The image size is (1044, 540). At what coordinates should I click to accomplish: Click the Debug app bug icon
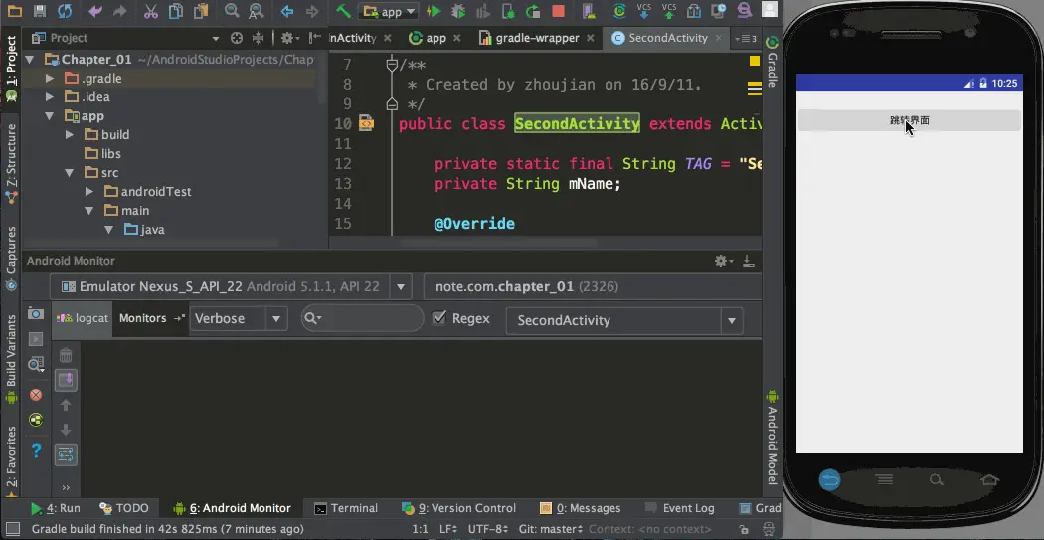coord(458,11)
